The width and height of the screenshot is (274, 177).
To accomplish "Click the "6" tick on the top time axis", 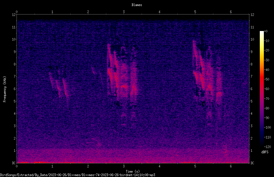I will pyautogui.click(x=231, y=12).
